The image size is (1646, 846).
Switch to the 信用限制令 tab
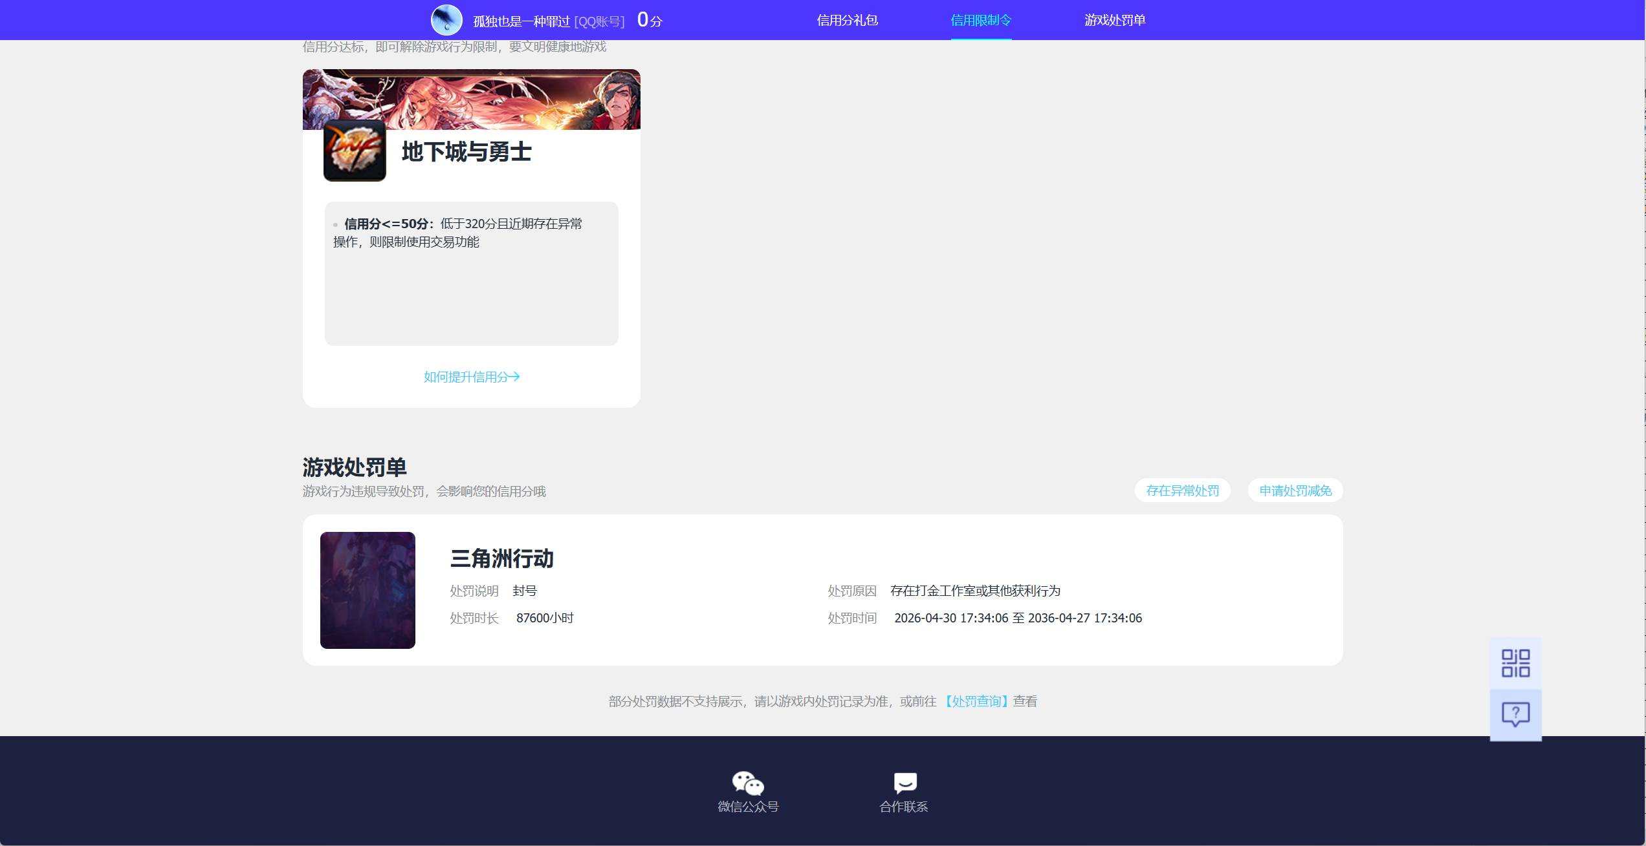coord(981,20)
